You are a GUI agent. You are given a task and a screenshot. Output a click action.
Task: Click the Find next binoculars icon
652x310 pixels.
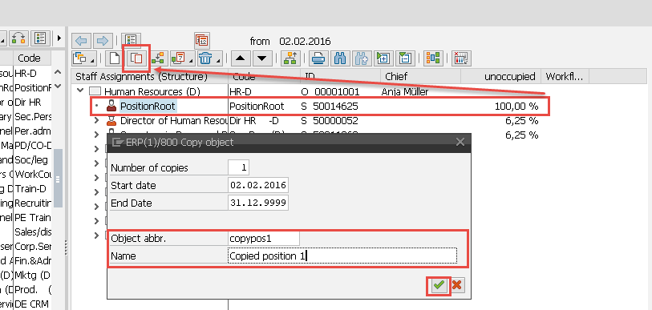(362, 58)
